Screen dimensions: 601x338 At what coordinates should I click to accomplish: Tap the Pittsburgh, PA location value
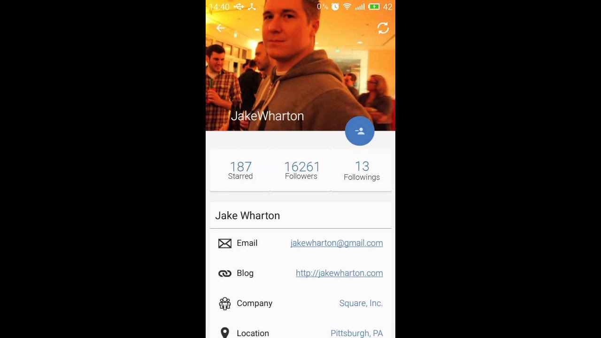click(357, 333)
